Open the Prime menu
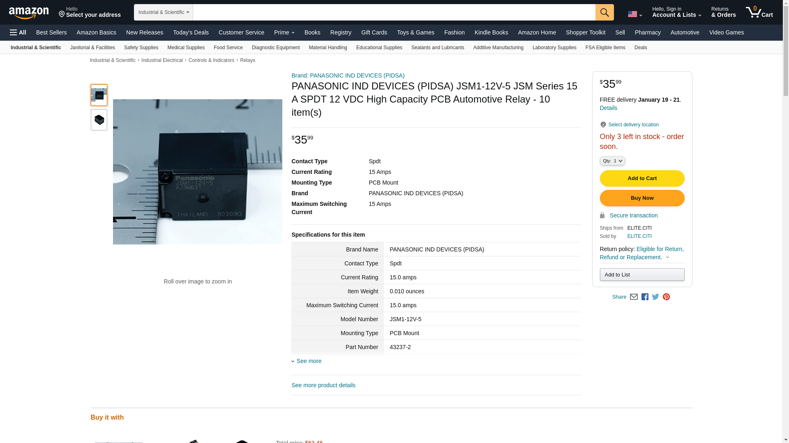 point(284,32)
